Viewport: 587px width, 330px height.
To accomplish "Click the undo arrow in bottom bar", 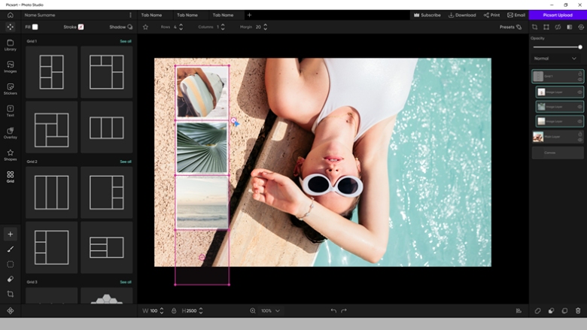I will [x=333, y=310].
